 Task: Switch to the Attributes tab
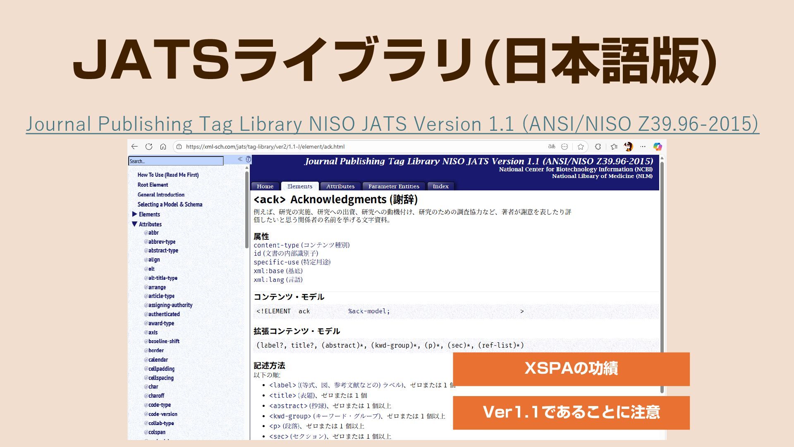click(340, 186)
